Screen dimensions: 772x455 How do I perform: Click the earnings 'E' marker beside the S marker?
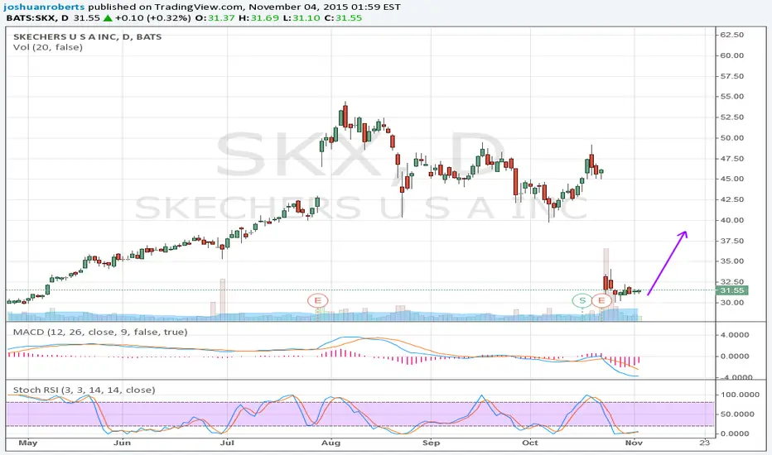click(x=601, y=300)
